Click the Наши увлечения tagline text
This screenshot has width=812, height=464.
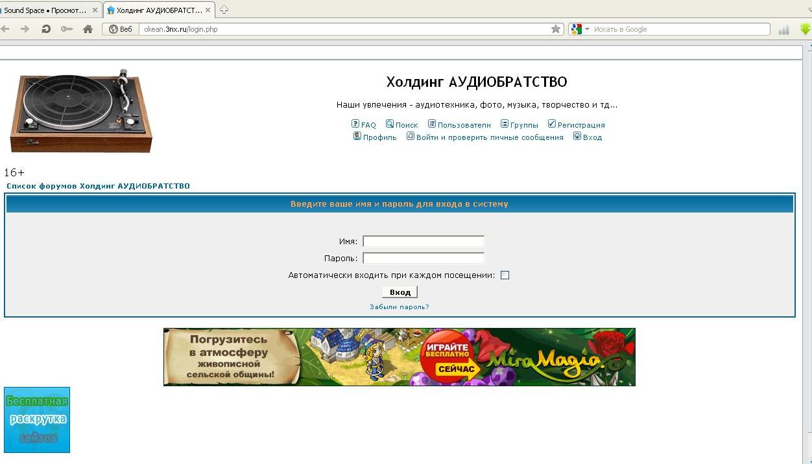[x=477, y=105]
